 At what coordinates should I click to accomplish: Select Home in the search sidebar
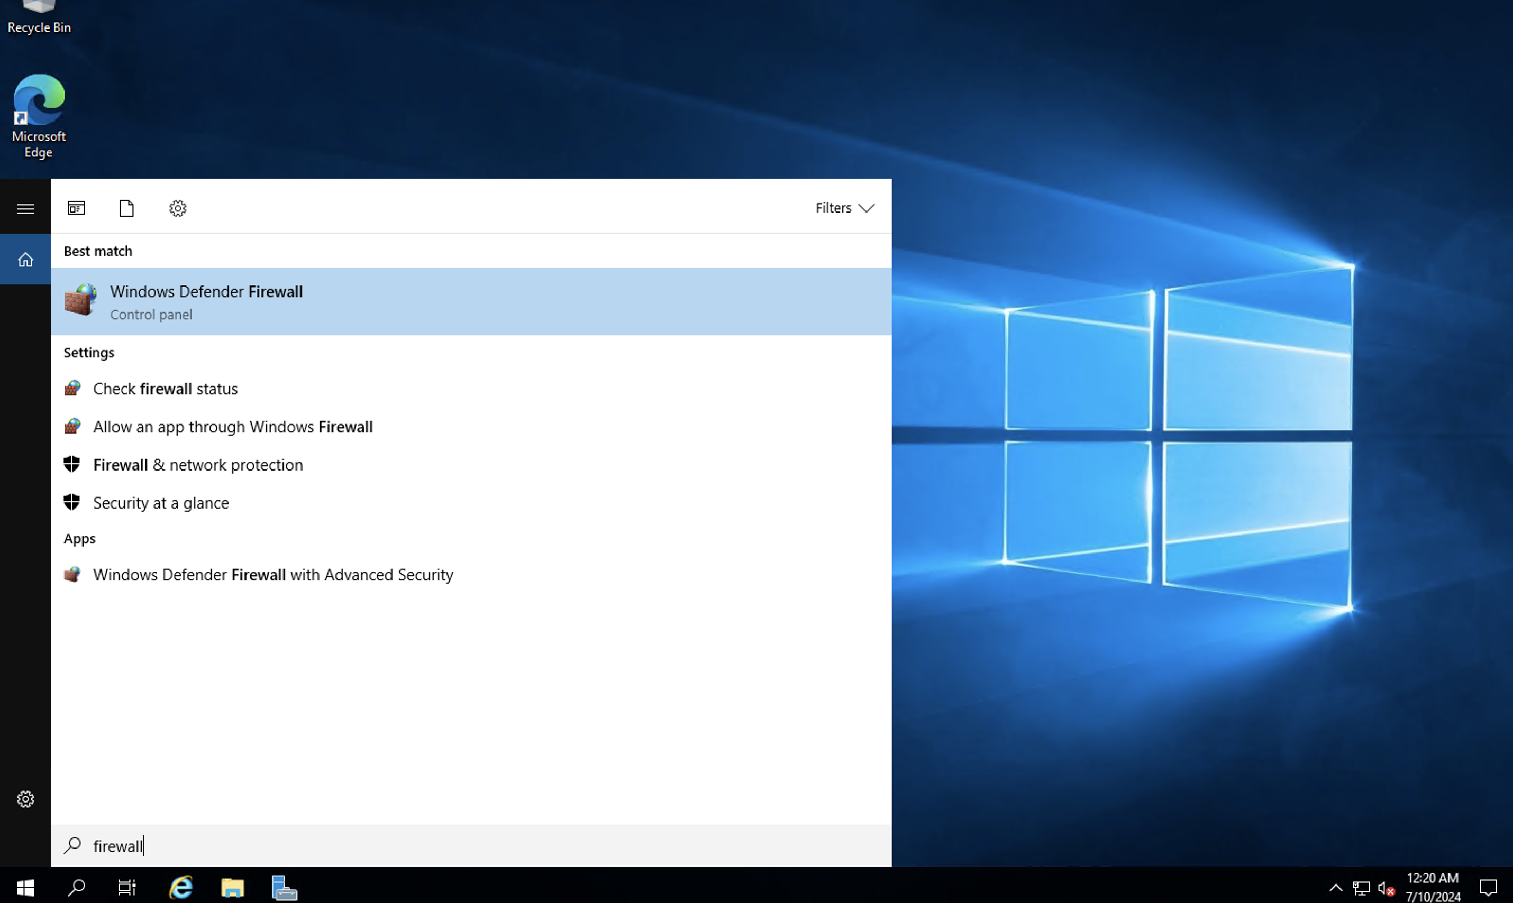click(25, 259)
